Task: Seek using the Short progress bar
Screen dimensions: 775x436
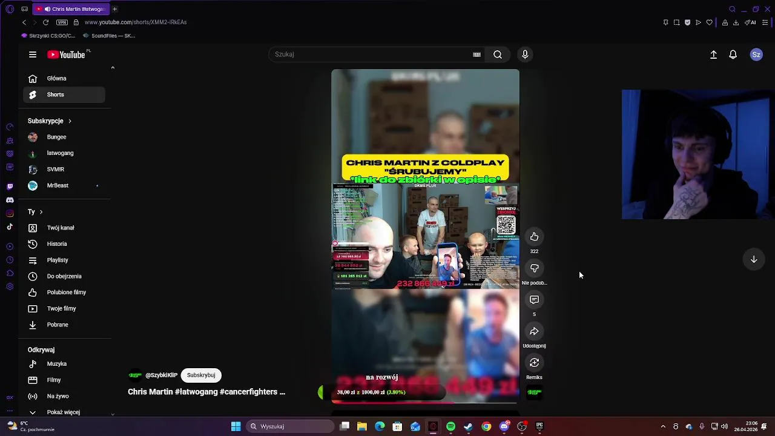Action: click(x=425, y=402)
